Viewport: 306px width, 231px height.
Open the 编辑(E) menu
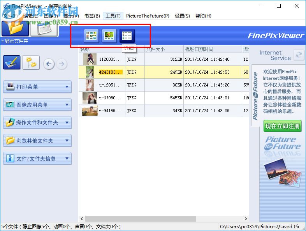click(x=31, y=16)
